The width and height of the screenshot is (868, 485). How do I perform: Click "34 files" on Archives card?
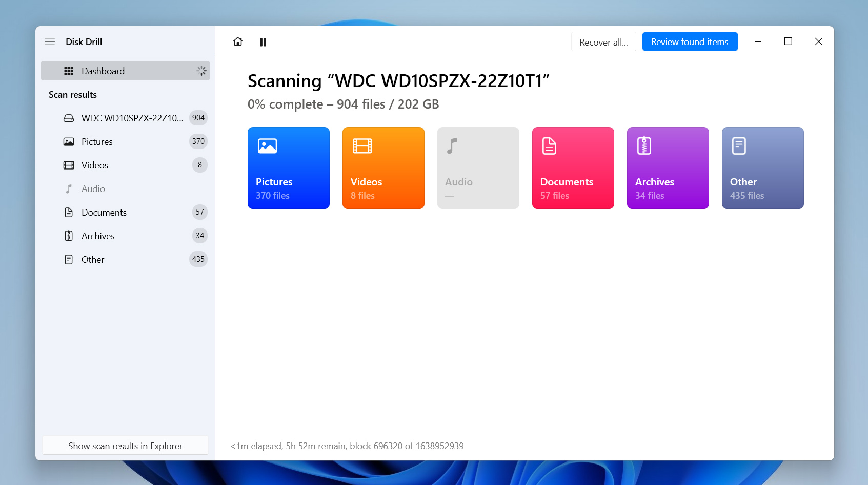650,196
